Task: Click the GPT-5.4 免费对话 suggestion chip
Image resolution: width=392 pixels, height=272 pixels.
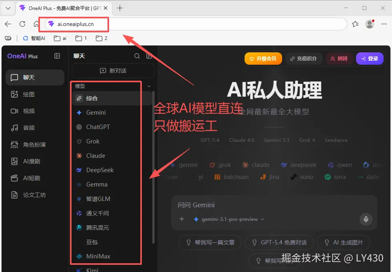Action: (279, 242)
